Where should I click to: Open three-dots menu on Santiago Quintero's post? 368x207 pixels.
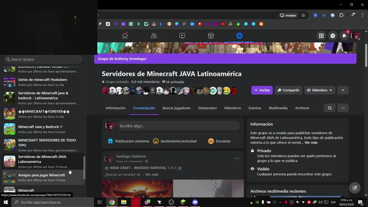[236, 158]
